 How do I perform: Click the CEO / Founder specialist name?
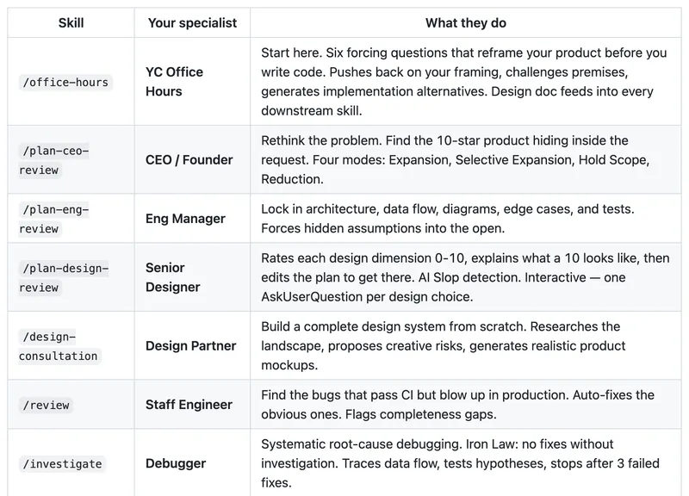189,160
